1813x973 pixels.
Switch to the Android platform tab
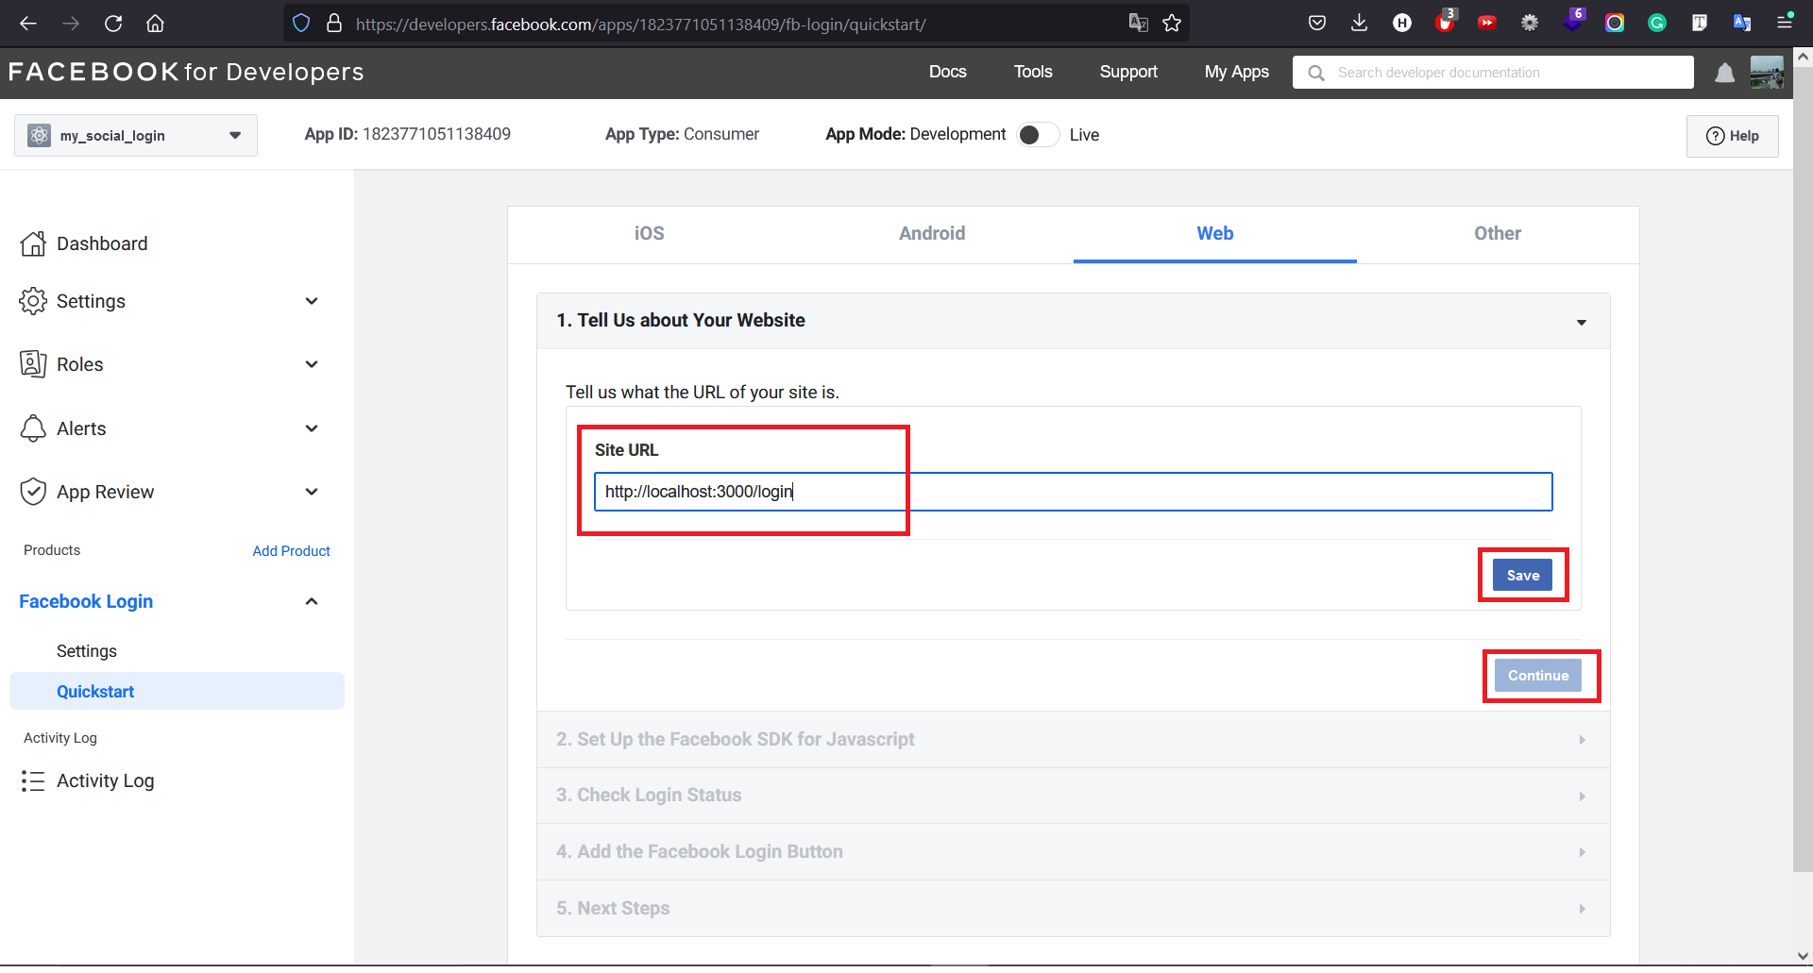coord(932,234)
